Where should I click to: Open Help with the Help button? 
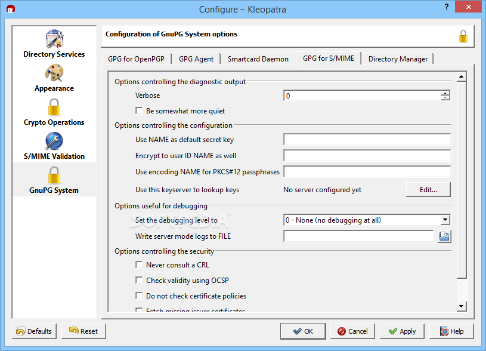point(451,331)
